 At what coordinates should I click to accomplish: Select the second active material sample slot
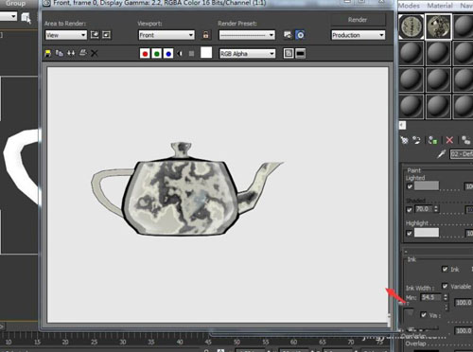pos(438,26)
